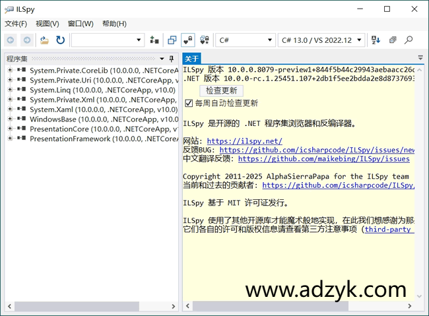Expand the WindowsBase node
The image size is (429, 316).
(x=10, y=119)
